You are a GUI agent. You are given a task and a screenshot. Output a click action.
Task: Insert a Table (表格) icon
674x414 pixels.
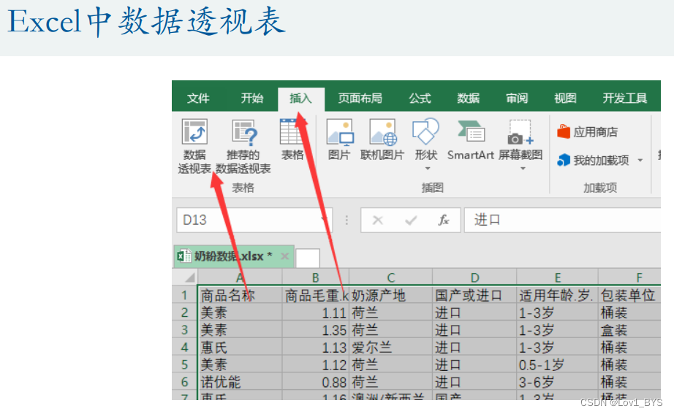coord(292,132)
